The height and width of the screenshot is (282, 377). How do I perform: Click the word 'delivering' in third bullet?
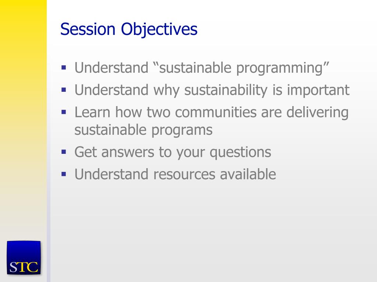(x=318, y=113)
